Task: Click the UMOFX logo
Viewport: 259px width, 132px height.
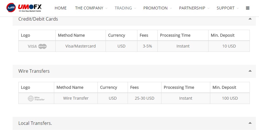Action: point(24,8)
